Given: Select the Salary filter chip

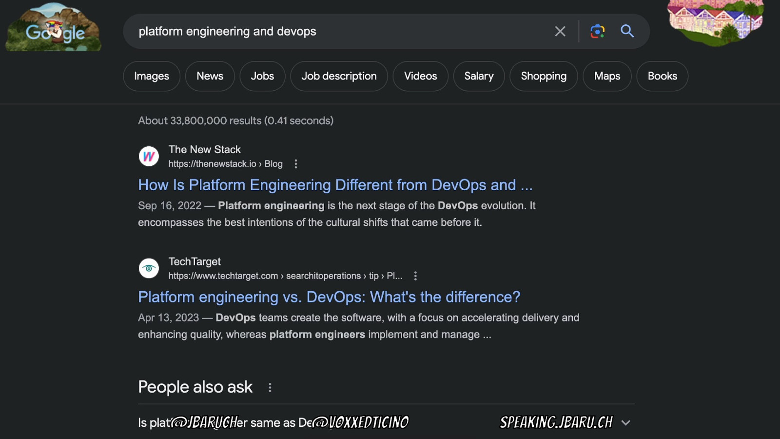Looking at the screenshot, I should coord(479,76).
